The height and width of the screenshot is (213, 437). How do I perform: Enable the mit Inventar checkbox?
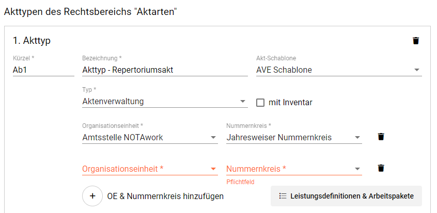pos(260,103)
